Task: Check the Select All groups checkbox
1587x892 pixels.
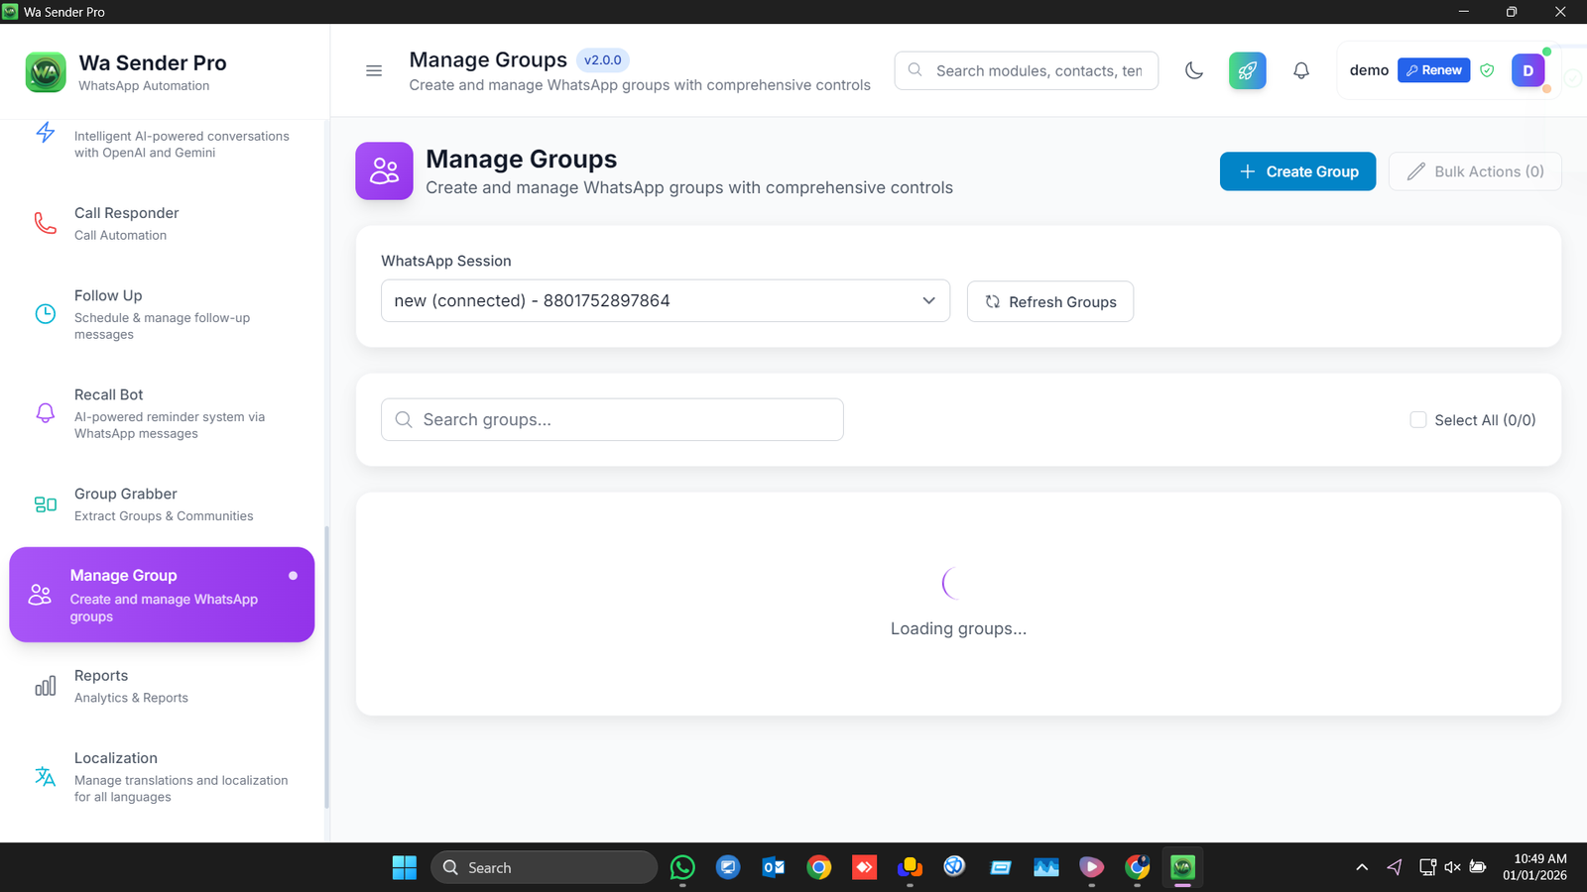Action: click(1418, 420)
